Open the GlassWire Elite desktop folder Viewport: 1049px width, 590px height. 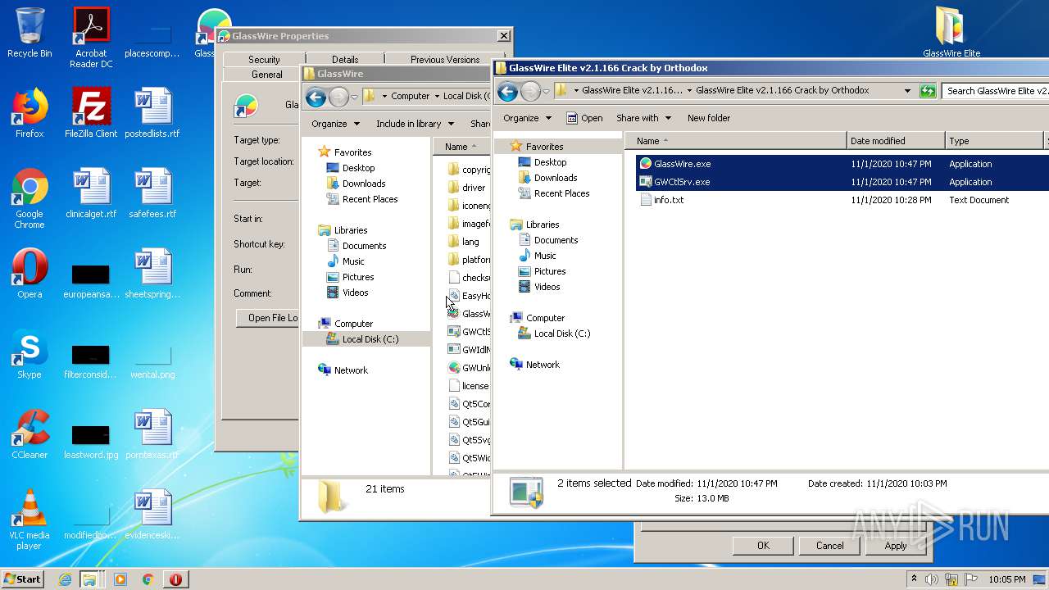coord(951,33)
